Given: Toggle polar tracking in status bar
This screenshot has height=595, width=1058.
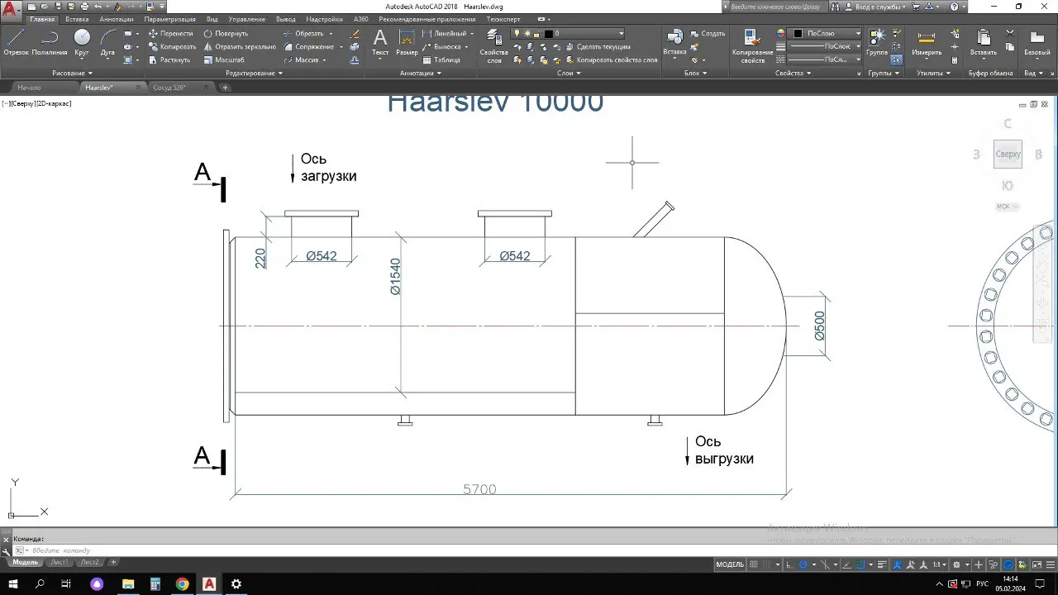Looking at the screenshot, I should [803, 564].
